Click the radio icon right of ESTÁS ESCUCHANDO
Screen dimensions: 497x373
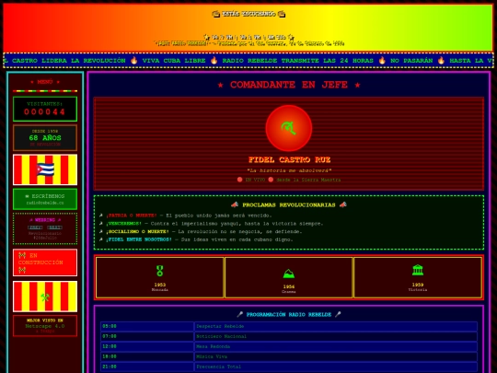[x=281, y=14]
